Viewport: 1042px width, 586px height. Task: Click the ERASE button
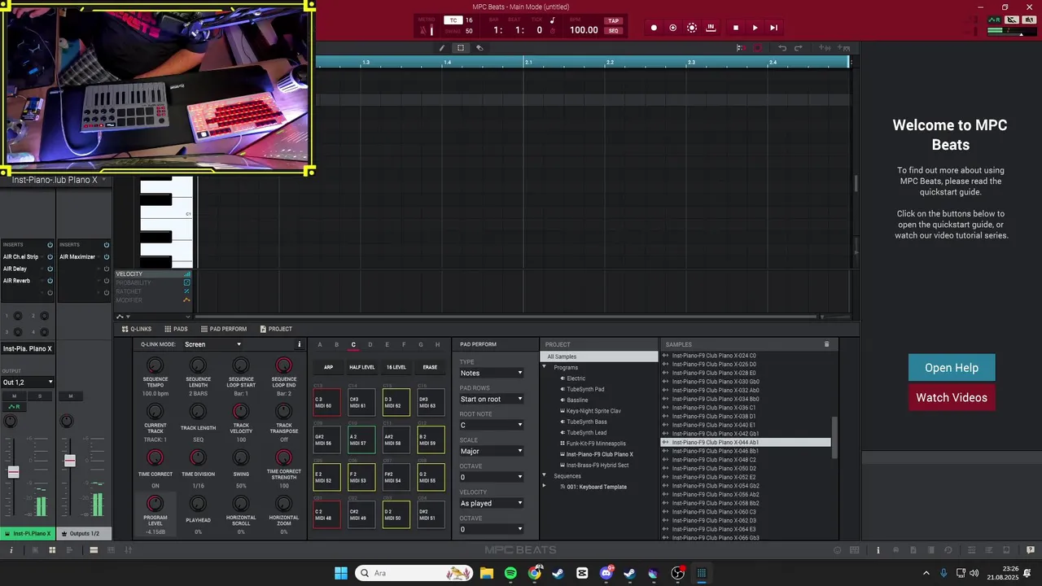pyautogui.click(x=430, y=367)
